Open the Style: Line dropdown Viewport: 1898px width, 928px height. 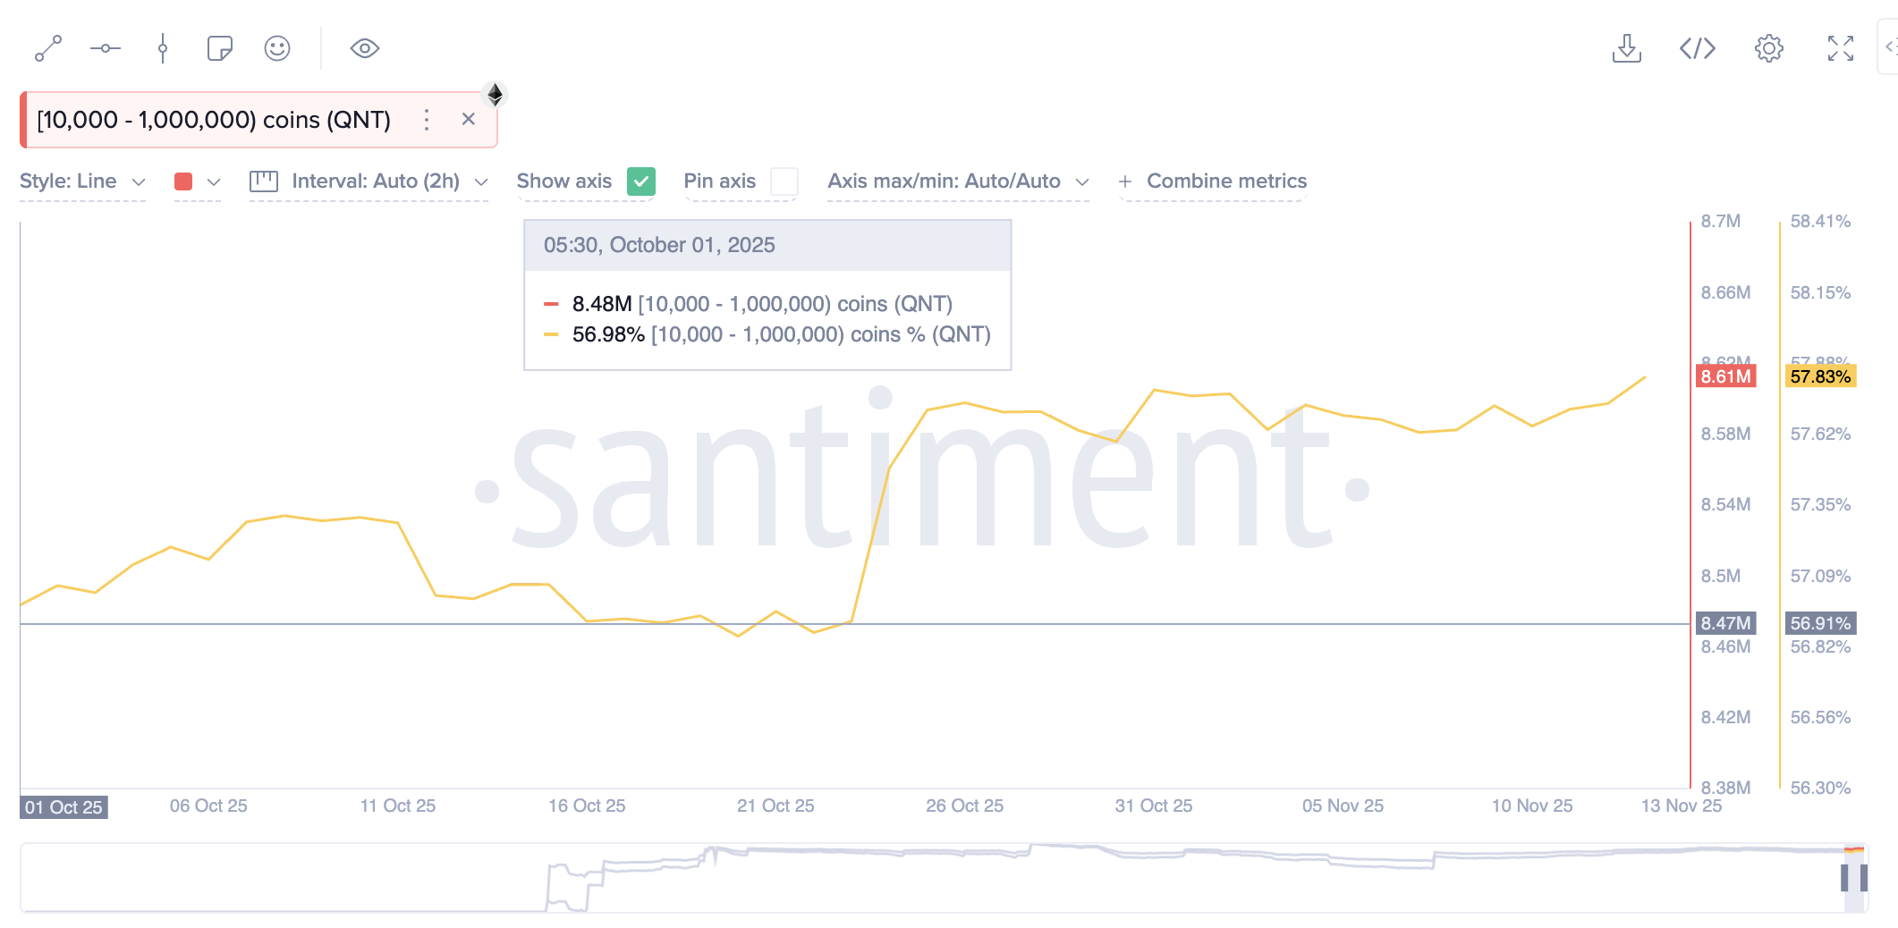click(x=82, y=181)
